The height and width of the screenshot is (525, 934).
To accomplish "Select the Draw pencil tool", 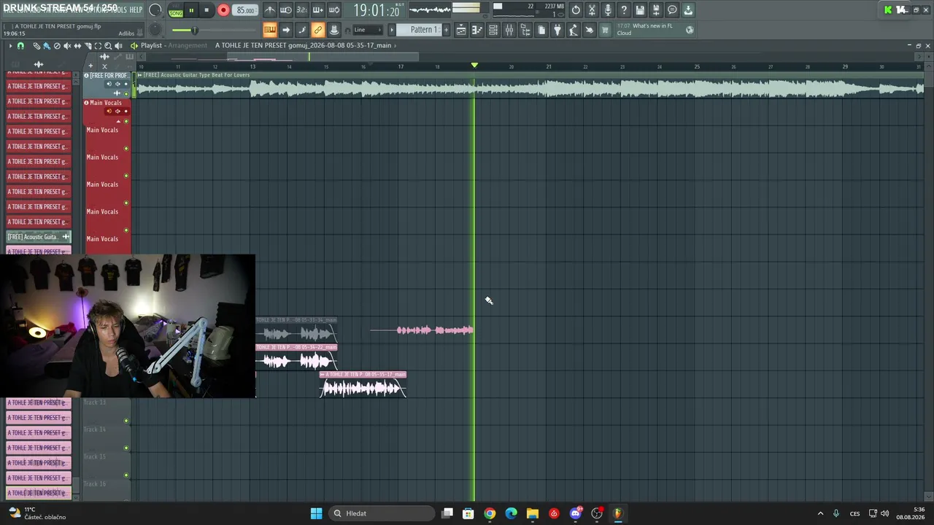I will click(36, 46).
